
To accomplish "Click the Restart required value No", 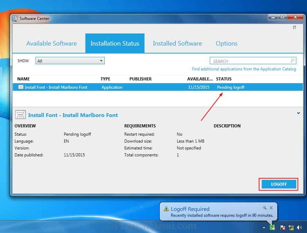I will (x=179, y=134).
